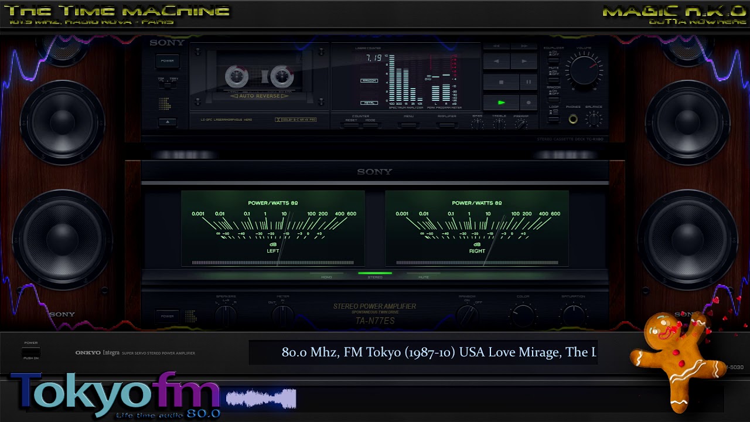Click the Left power VU meter
This screenshot has width=750, height=422.
(273, 228)
